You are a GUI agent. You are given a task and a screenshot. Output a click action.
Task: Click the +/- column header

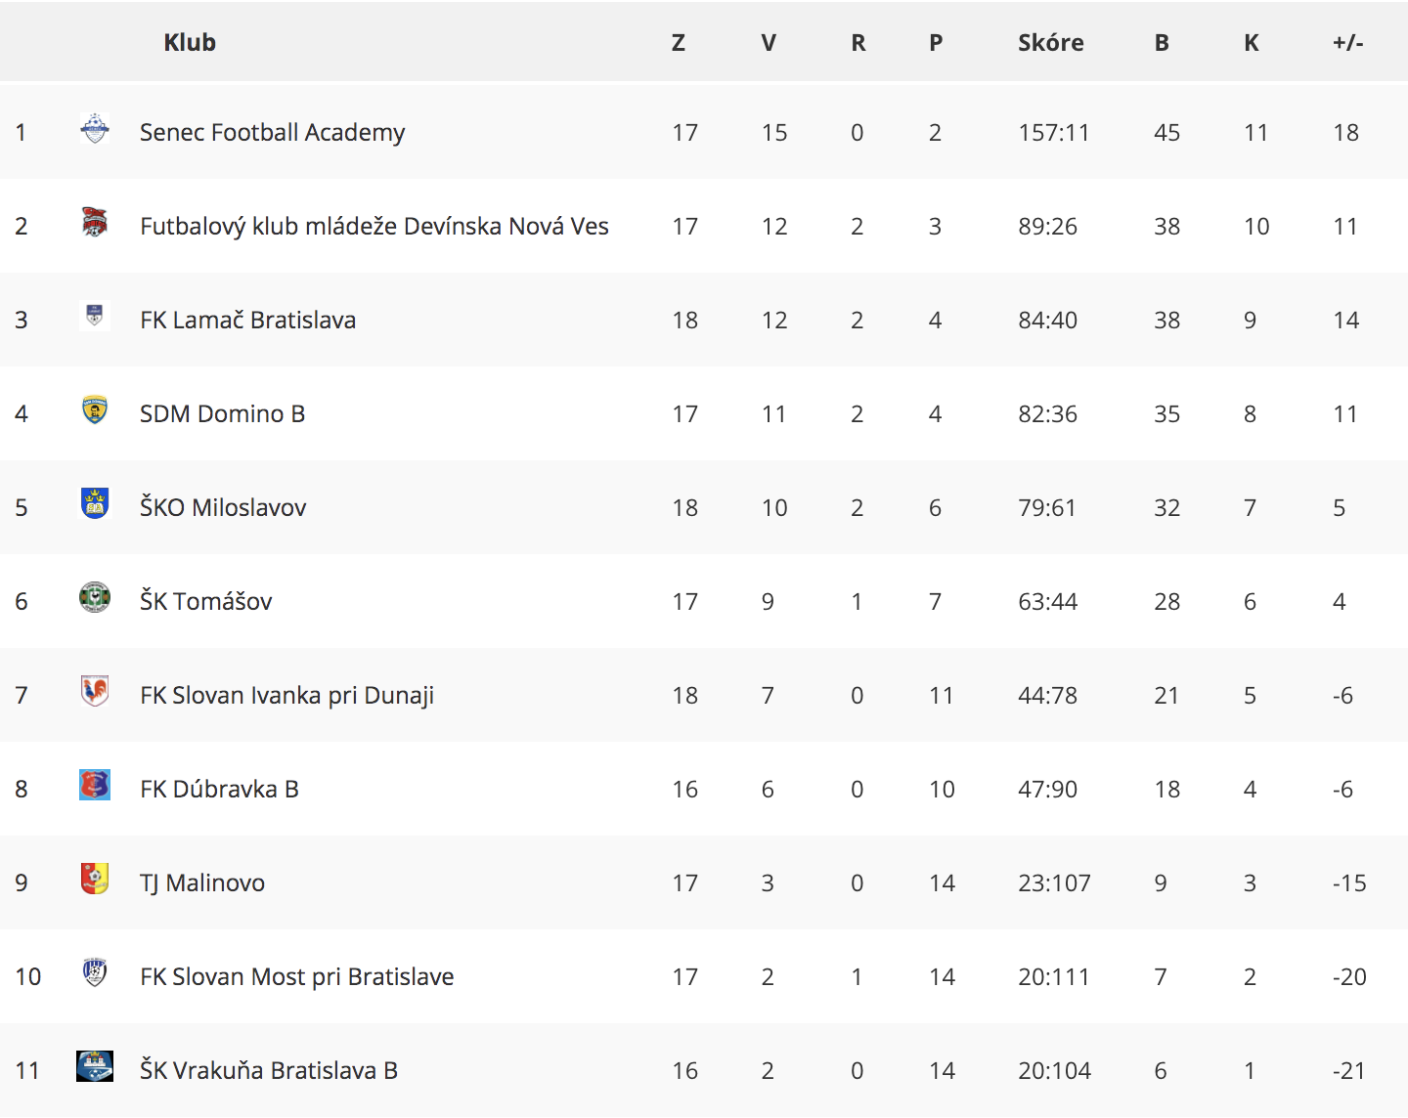(1347, 42)
